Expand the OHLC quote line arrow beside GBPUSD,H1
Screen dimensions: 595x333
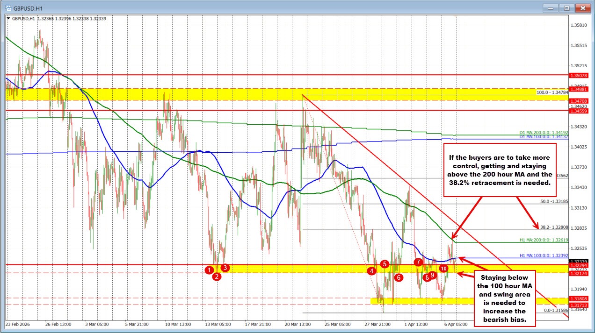[8, 19]
